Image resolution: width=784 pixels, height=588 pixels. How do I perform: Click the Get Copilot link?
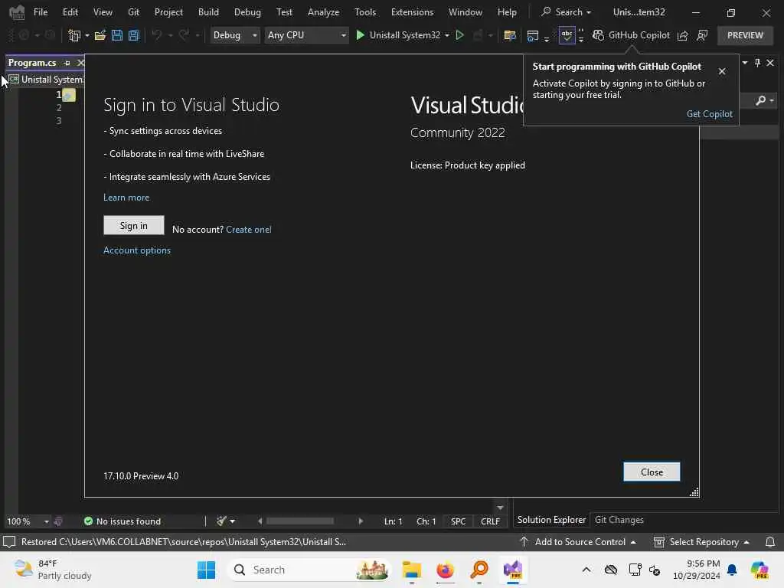pos(710,113)
